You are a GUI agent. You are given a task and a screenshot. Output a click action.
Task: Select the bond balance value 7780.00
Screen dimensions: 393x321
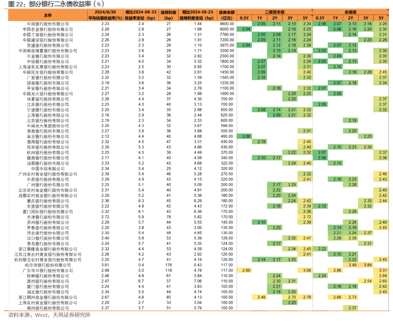point(227,35)
